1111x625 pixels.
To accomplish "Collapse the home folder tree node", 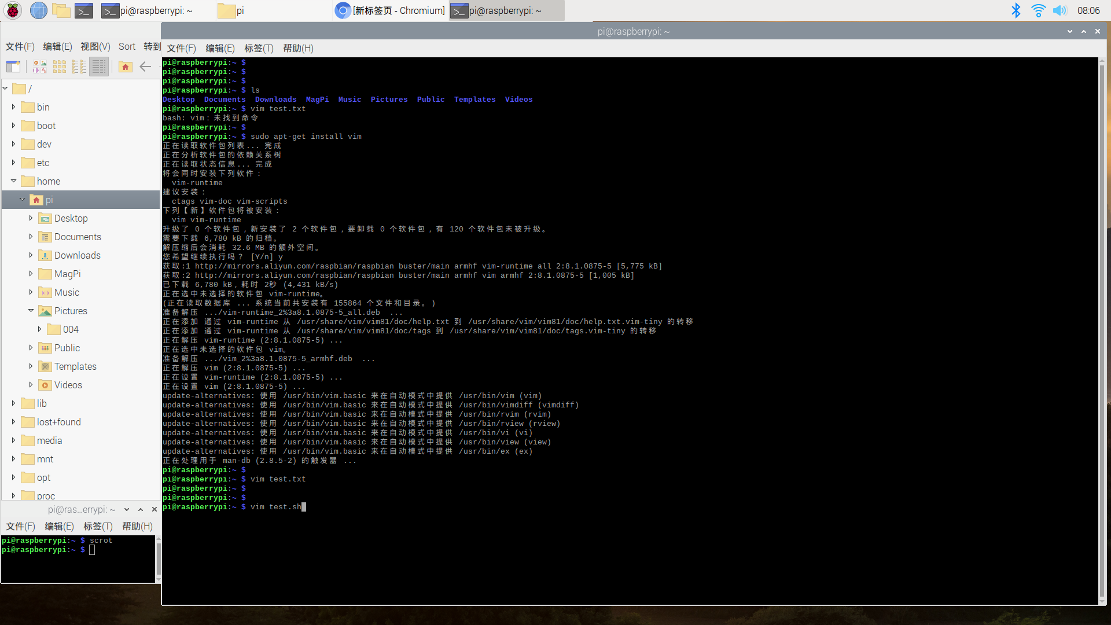I will tap(13, 181).
